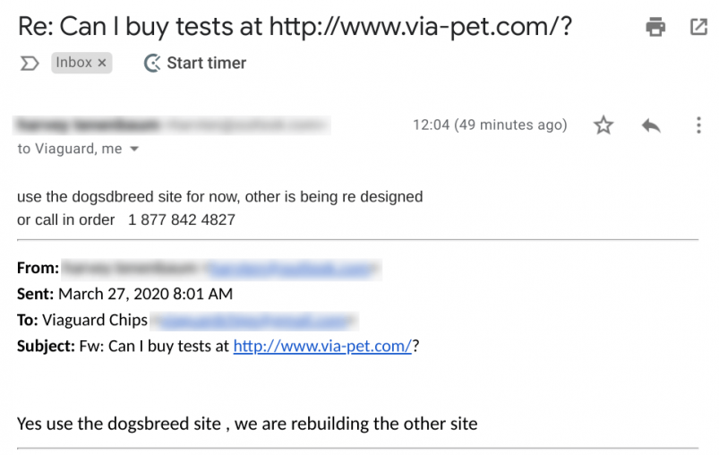Click the blurred email link in From line
Image resolution: width=719 pixels, height=455 pixels.
291,269
